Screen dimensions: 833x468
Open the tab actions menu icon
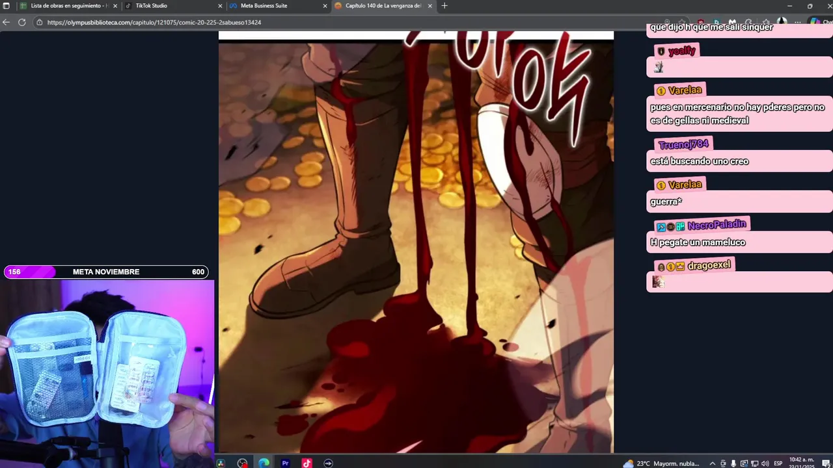tap(6, 6)
